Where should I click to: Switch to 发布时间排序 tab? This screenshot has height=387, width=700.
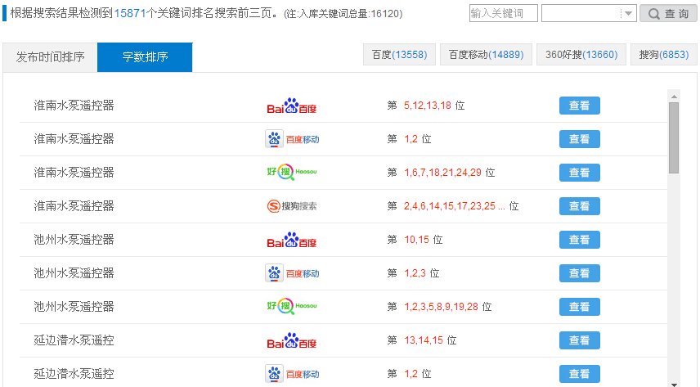tap(50, 57)
